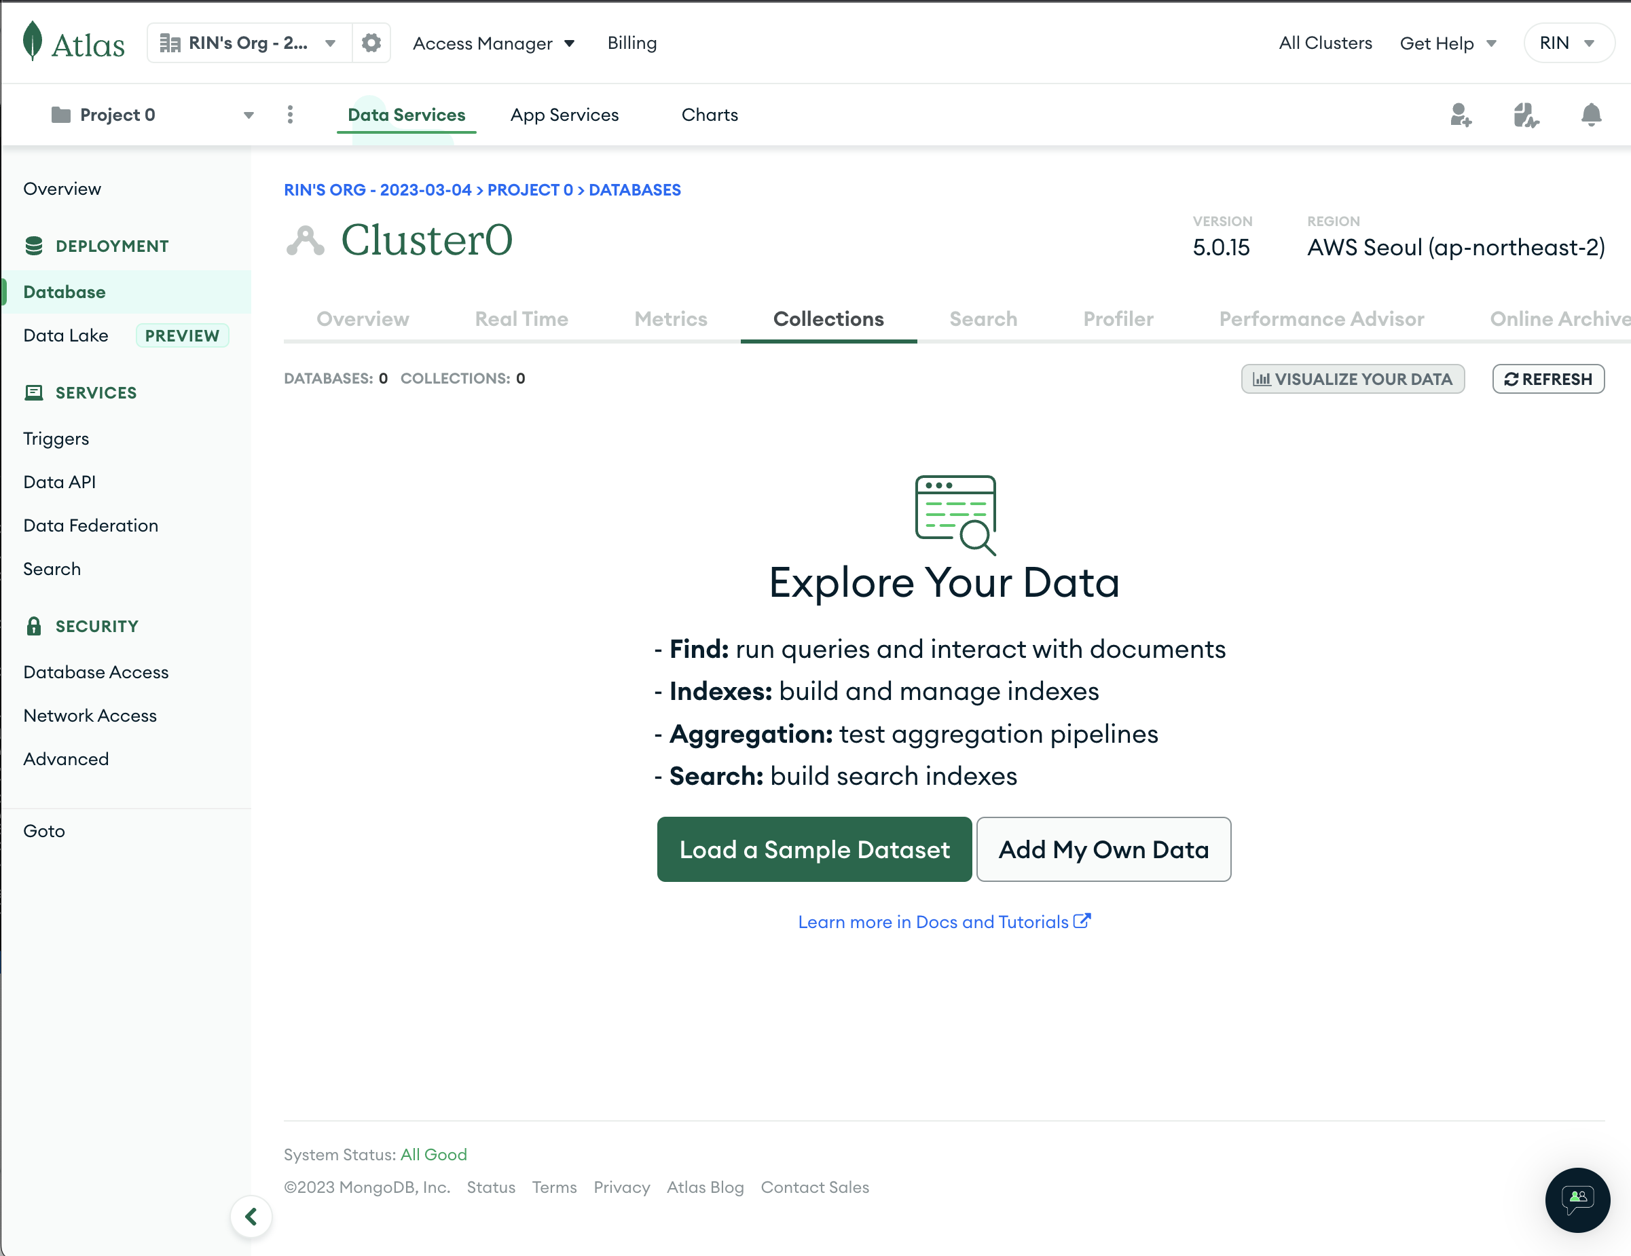The image size is (1631, 1256).
Task: Click the AWS Seoul region text
Action: (x=1456, y=247)
